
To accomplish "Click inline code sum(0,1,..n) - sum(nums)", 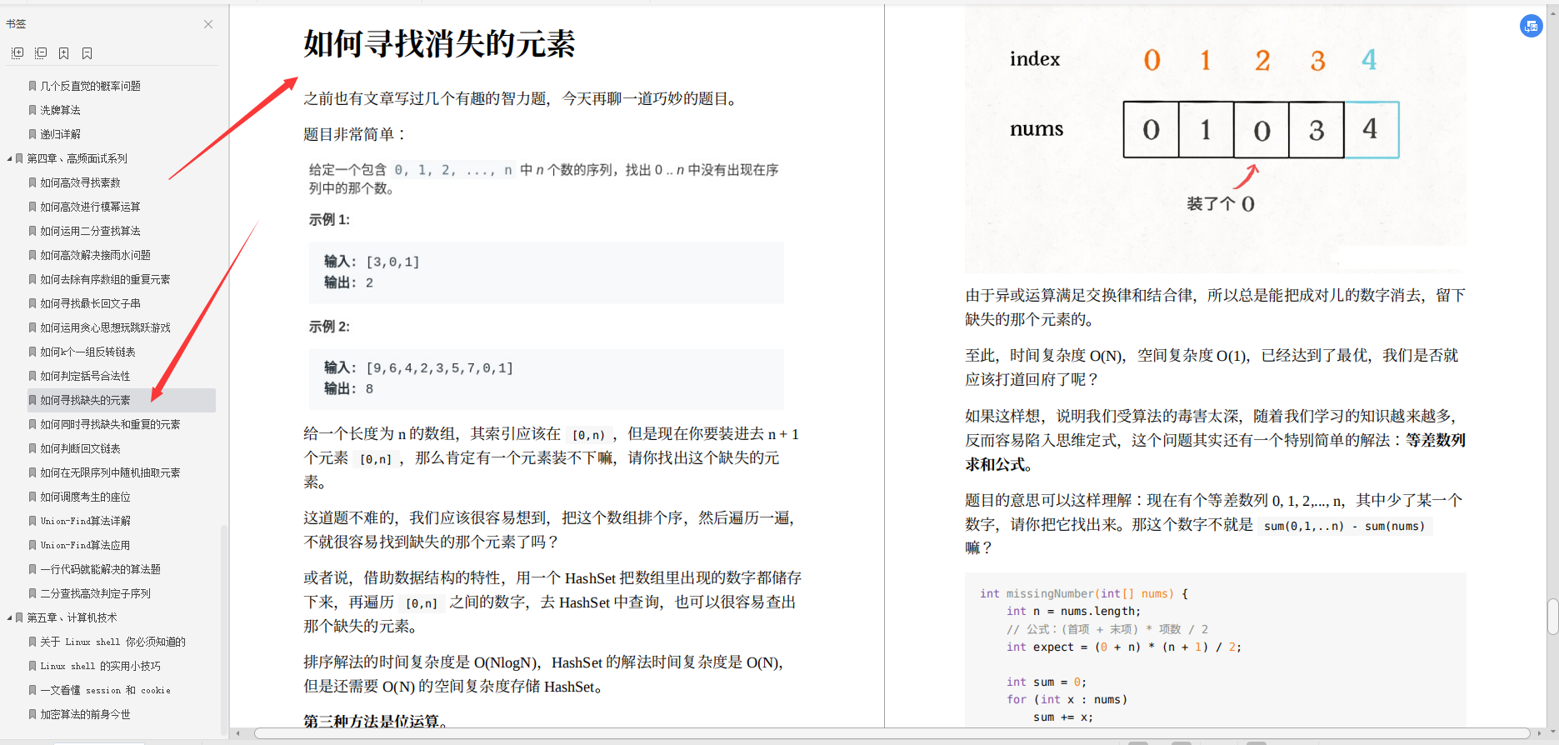I will coord(1344,526).
